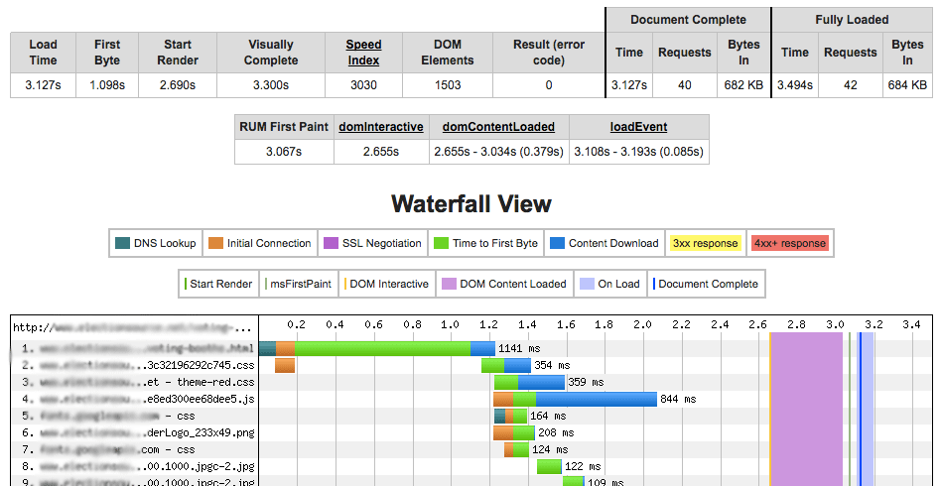Click the Start Render legend entry
The image size is (941, 486).
(x=219, y=284)
